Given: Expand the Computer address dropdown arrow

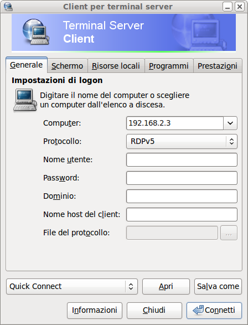Looking at the screenshot, I should coord(230,123).
